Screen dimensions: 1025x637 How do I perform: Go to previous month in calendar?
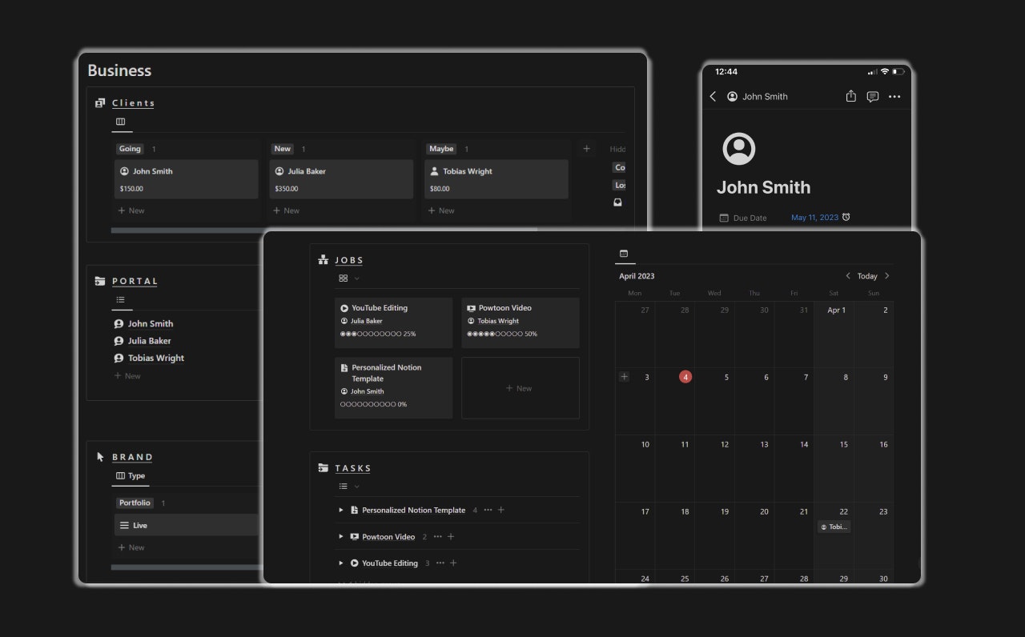pyautogui.click(x=848, y=276)
